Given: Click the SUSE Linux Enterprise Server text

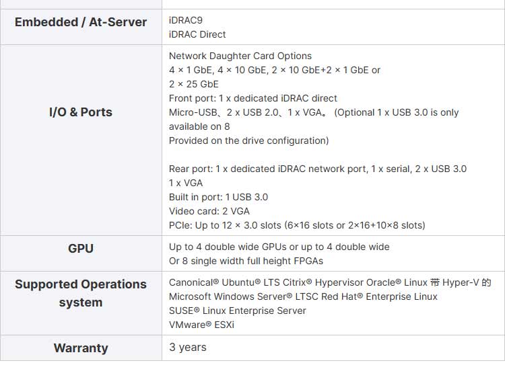Looking at the screenshot, I should 237,311.
